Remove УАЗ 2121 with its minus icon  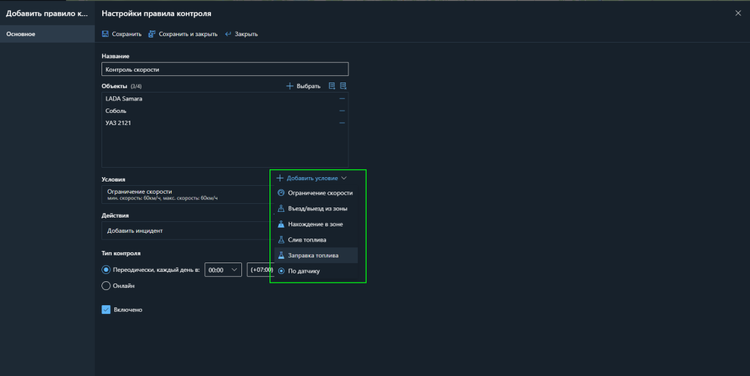point(342,123)
